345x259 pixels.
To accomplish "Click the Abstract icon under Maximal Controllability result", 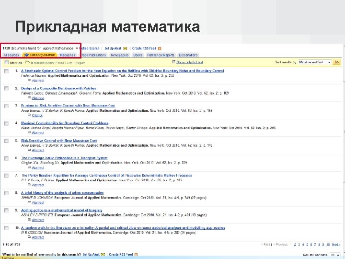I will 29,132.
